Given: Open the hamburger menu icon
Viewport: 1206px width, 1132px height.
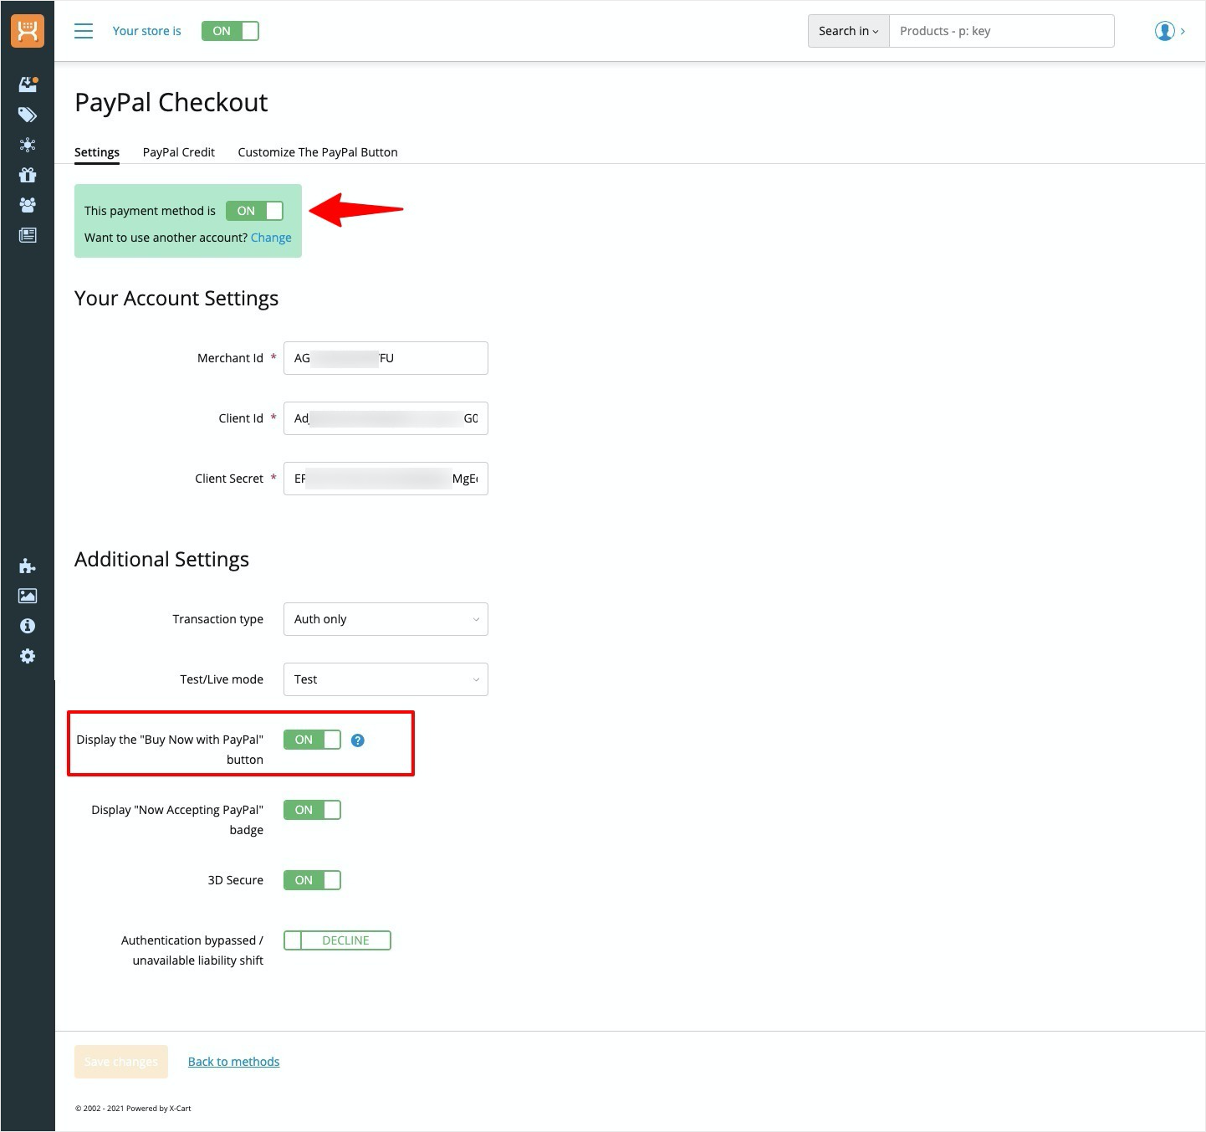Looking at the screenshot, I should [84, 31].
